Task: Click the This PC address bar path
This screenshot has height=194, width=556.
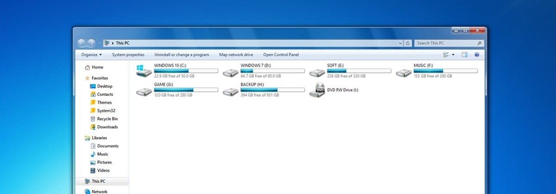Action: click(122, 43)
